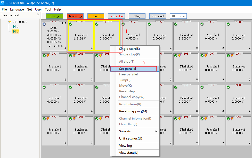Click the pin icon on channel 1-8

249,48
